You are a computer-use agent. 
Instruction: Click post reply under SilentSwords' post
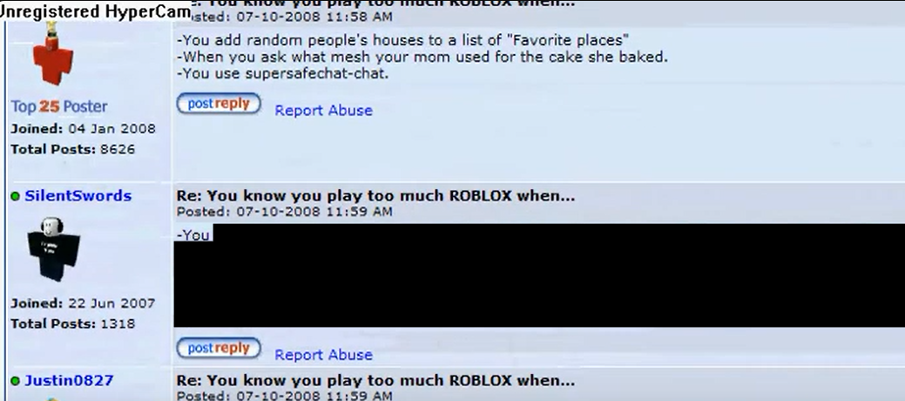click(x=219, y=349)
